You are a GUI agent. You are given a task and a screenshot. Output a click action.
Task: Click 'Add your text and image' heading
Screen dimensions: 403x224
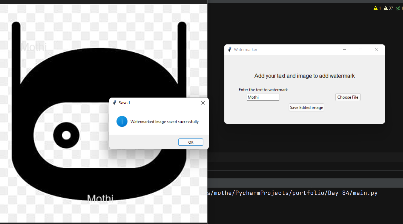pyautogui.click(x=304, y=76)
